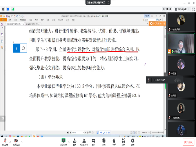The image size is (196, 147).
Task: Open the members management icon
Action: point(84,142)
